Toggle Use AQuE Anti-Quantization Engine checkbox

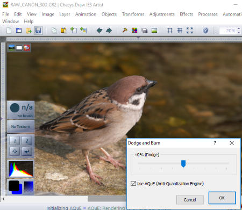(x=133, y=184)
